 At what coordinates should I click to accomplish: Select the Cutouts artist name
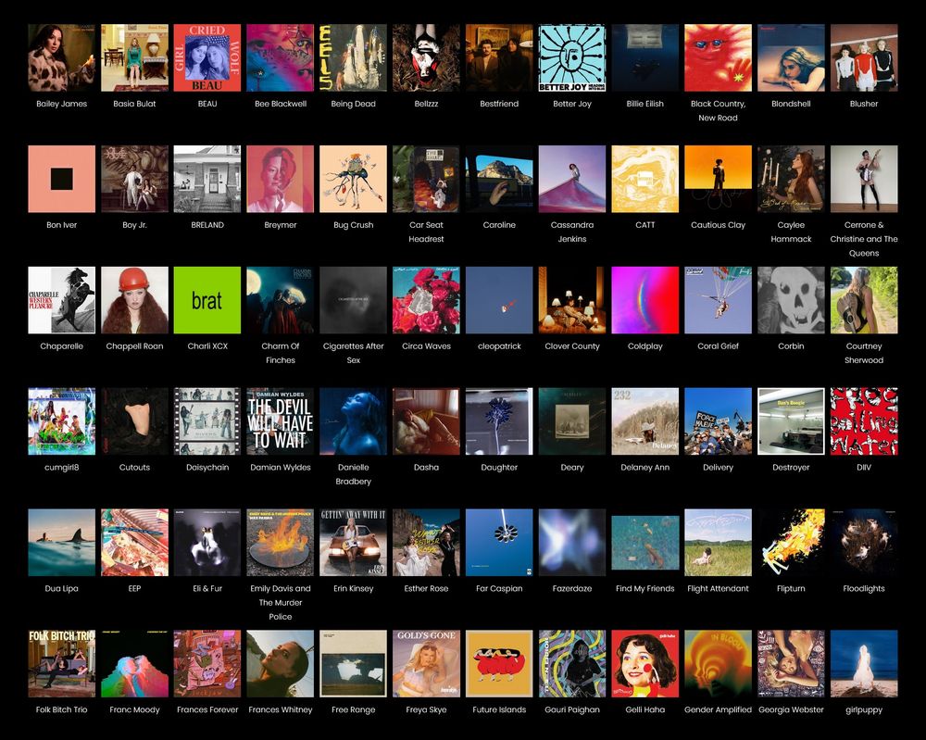tap(134, 467)
